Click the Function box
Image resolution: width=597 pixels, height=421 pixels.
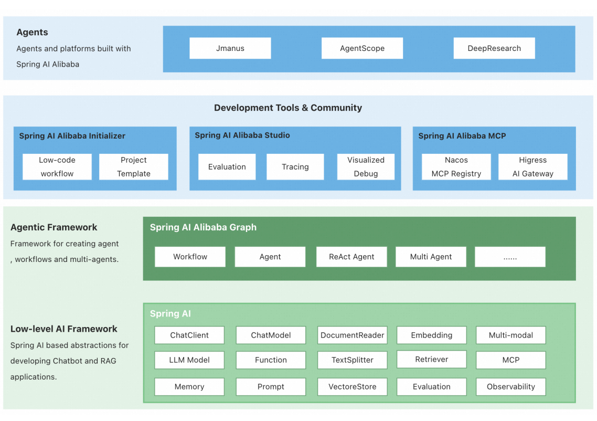271,360
